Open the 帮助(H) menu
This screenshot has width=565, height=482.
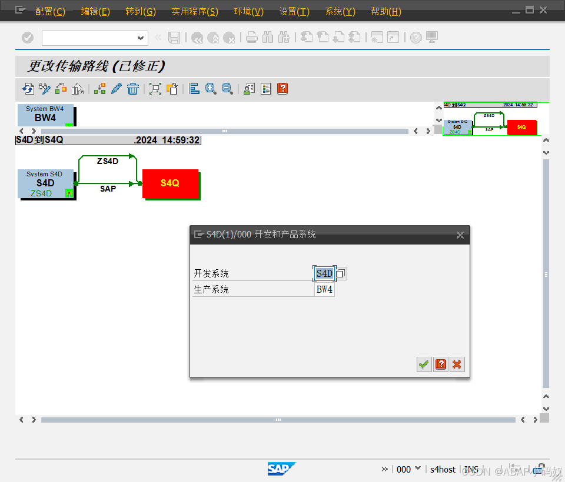(386, 12)
